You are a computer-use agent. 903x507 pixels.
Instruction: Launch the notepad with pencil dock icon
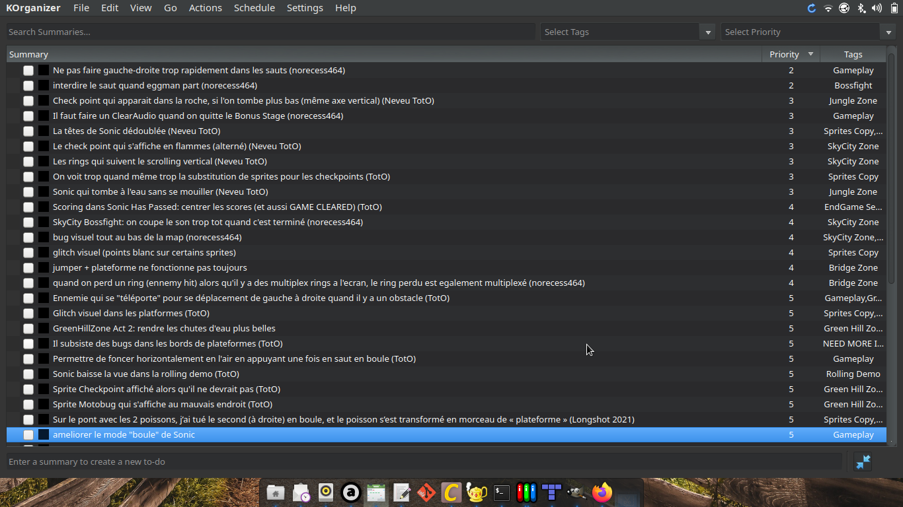pos(401,492)
